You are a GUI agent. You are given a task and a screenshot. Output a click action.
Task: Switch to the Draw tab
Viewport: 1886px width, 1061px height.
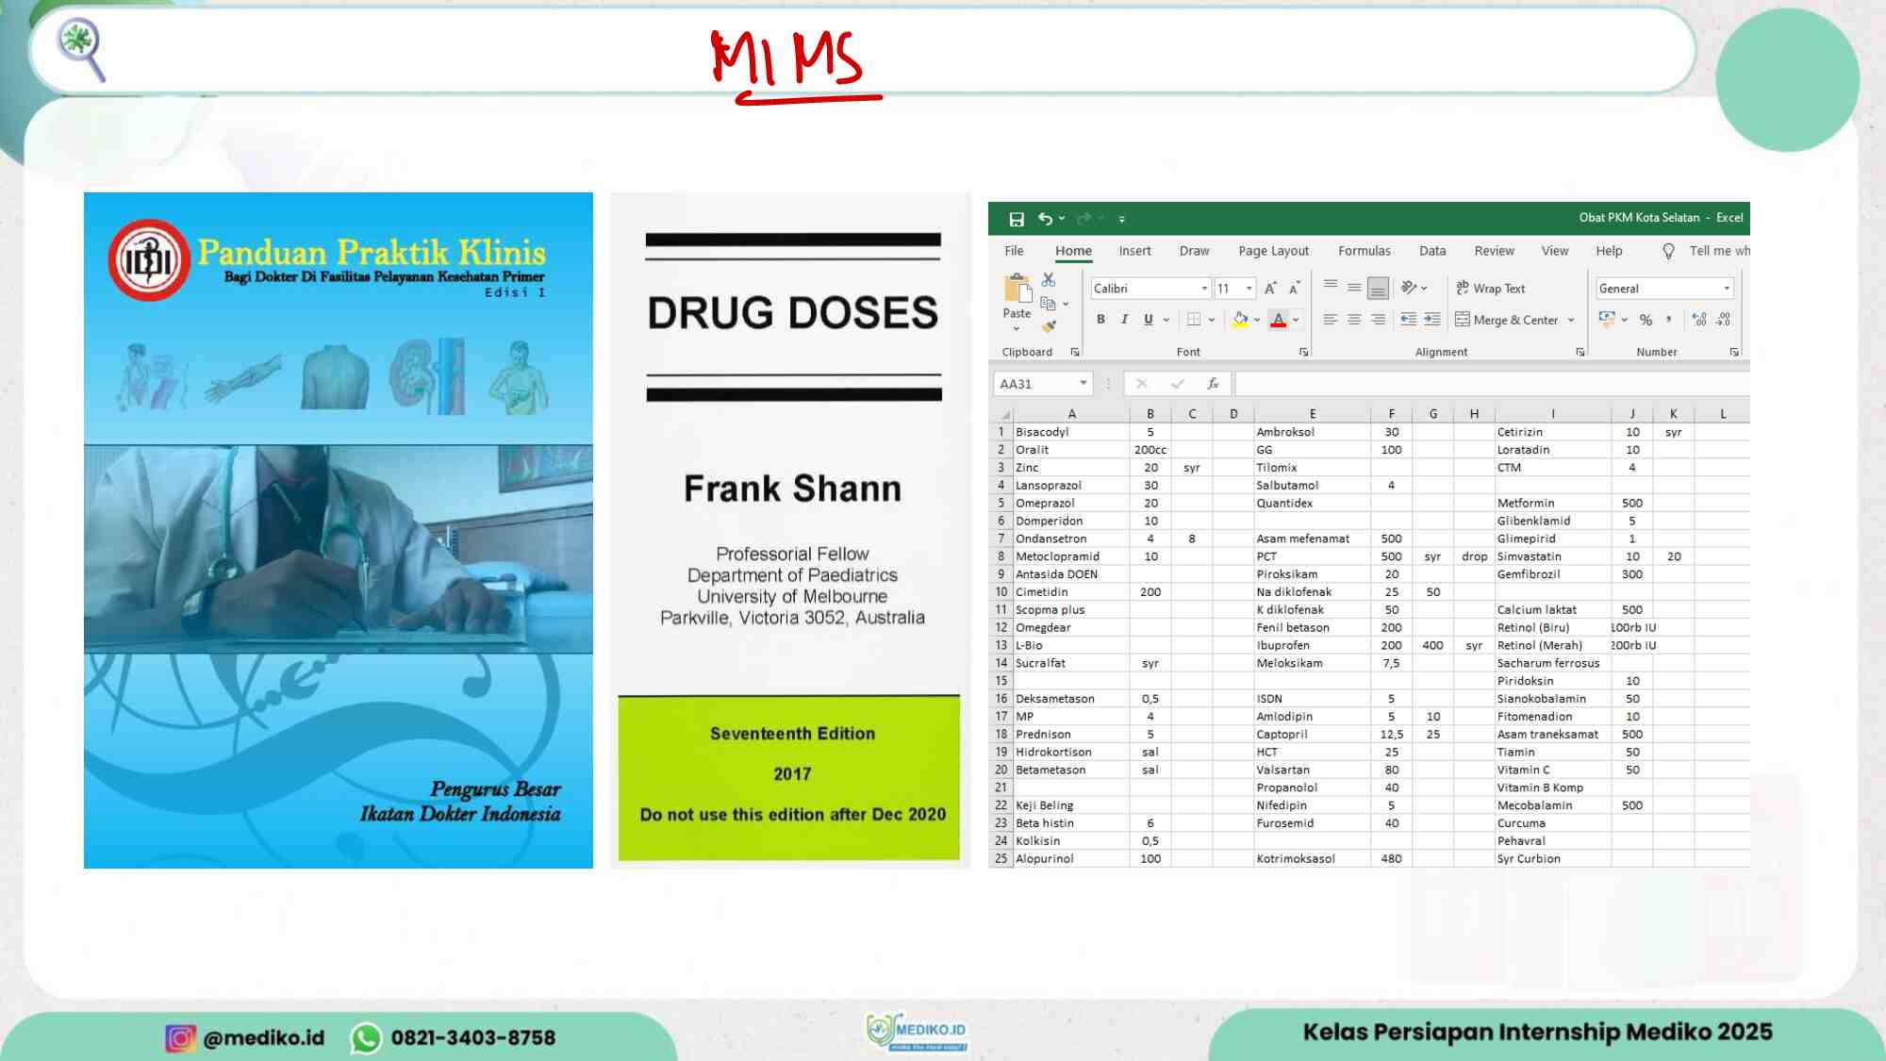click(x=1194, y=251)
